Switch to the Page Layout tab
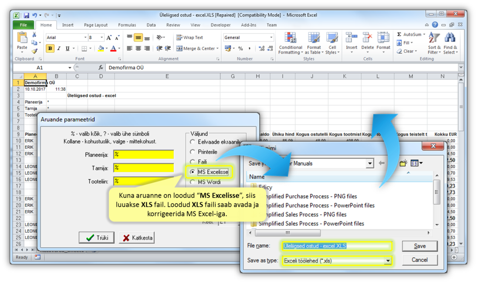 coord(95,25)
